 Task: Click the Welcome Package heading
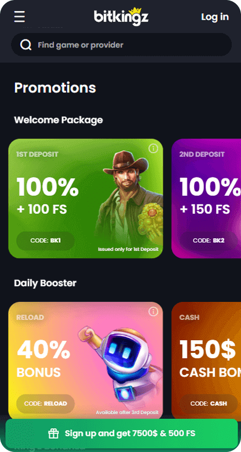pos(59,120)
